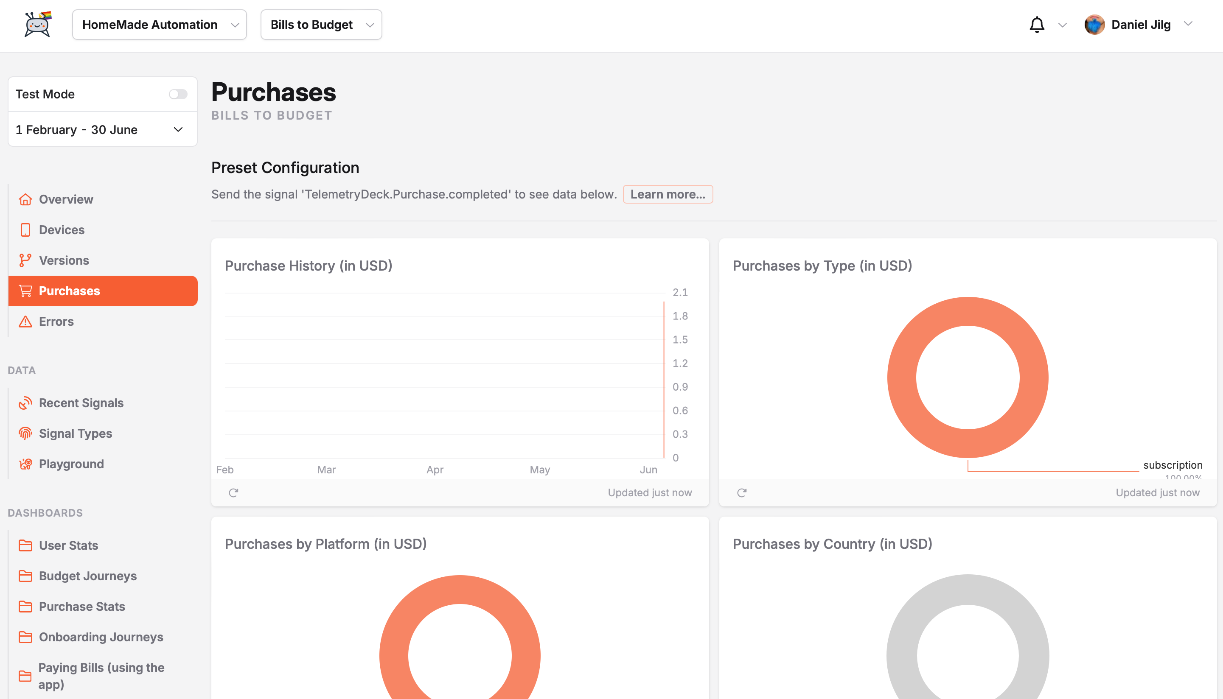Expand the 1 February - 30 June date range

coord(102,130)
